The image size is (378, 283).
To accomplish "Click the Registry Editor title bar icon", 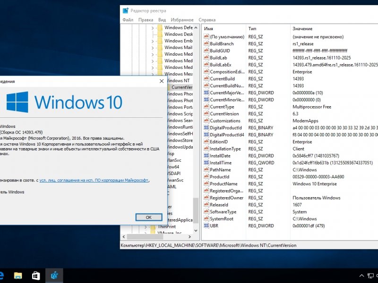I will pos(125,10).
